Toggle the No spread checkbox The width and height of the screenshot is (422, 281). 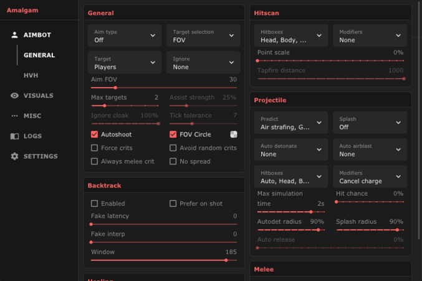[173, 161]
